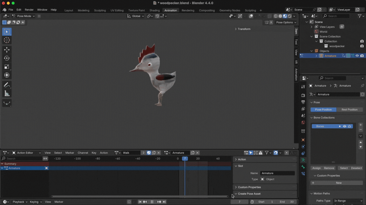The height and width of the screenshot is (205, 366).
Task: Choose the Measure ruler tool
Action: 7,93
